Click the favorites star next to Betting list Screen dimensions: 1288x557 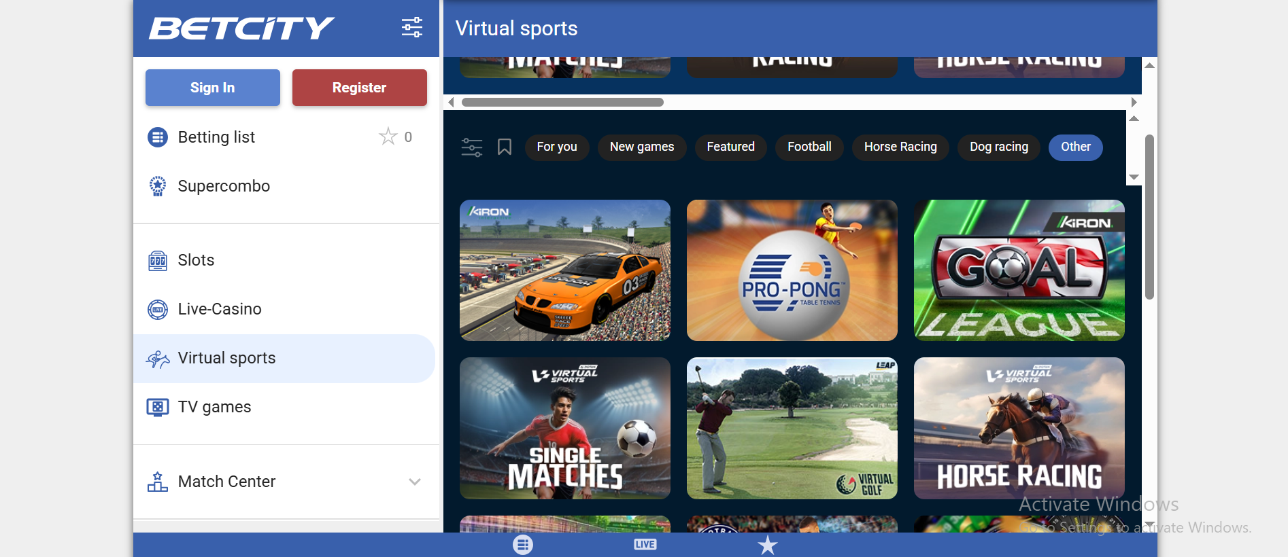(388, 137)
